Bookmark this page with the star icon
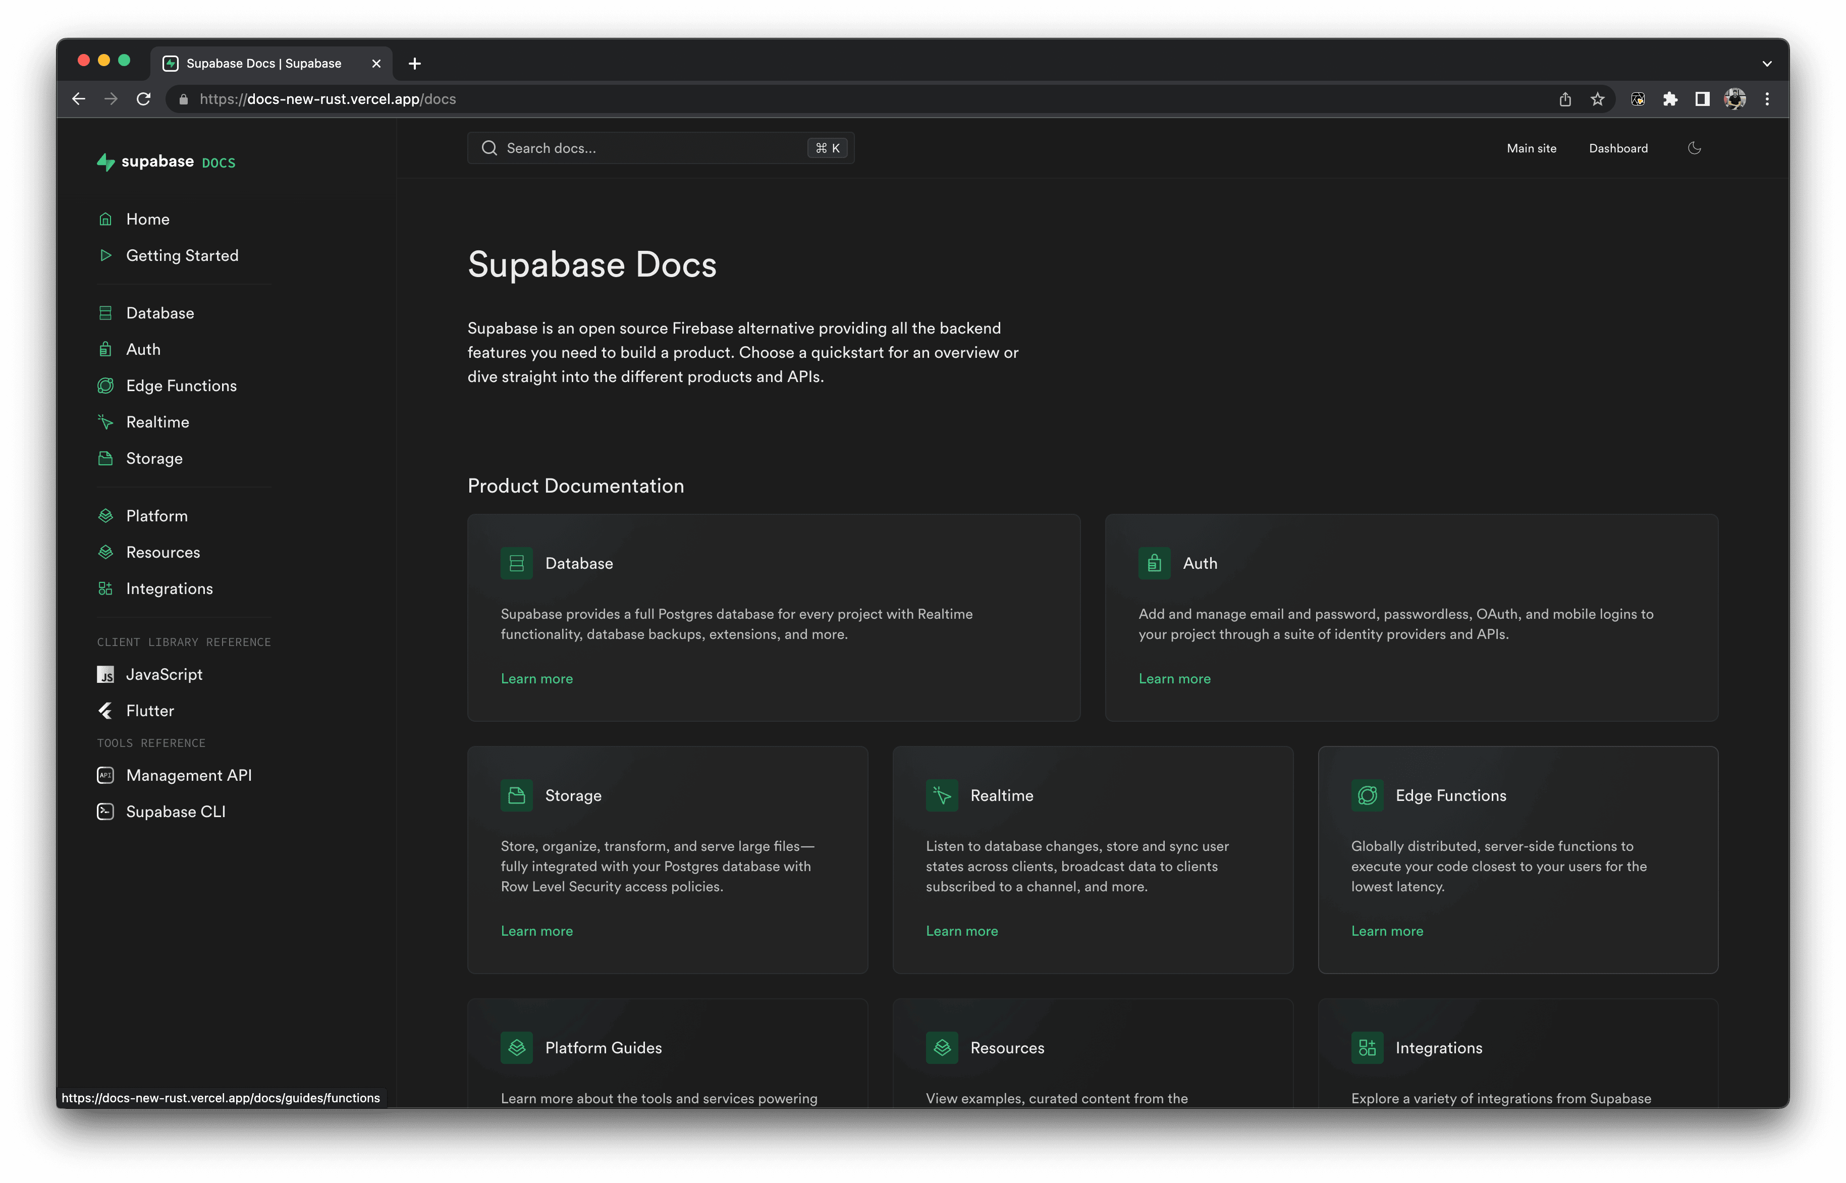 tap(1597, 99)
